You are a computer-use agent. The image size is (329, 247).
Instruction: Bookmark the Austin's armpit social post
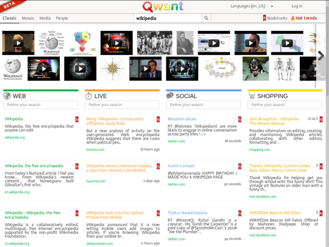pyautogui.click(x=239, y=166)
